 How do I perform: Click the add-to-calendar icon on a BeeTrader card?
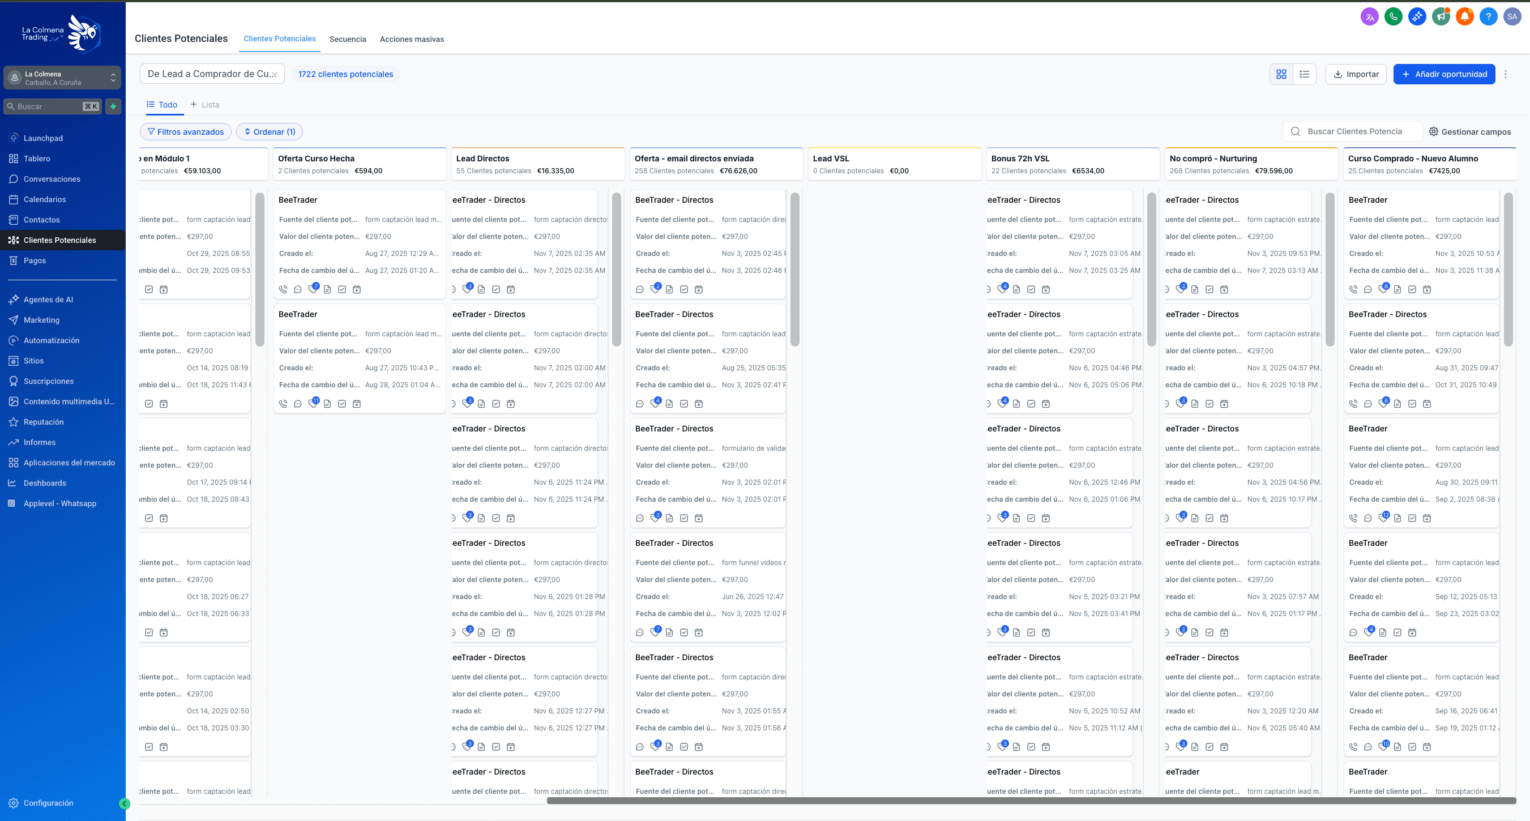coord(357,289)
